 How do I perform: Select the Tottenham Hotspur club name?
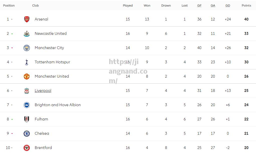[x=52, y=62]
